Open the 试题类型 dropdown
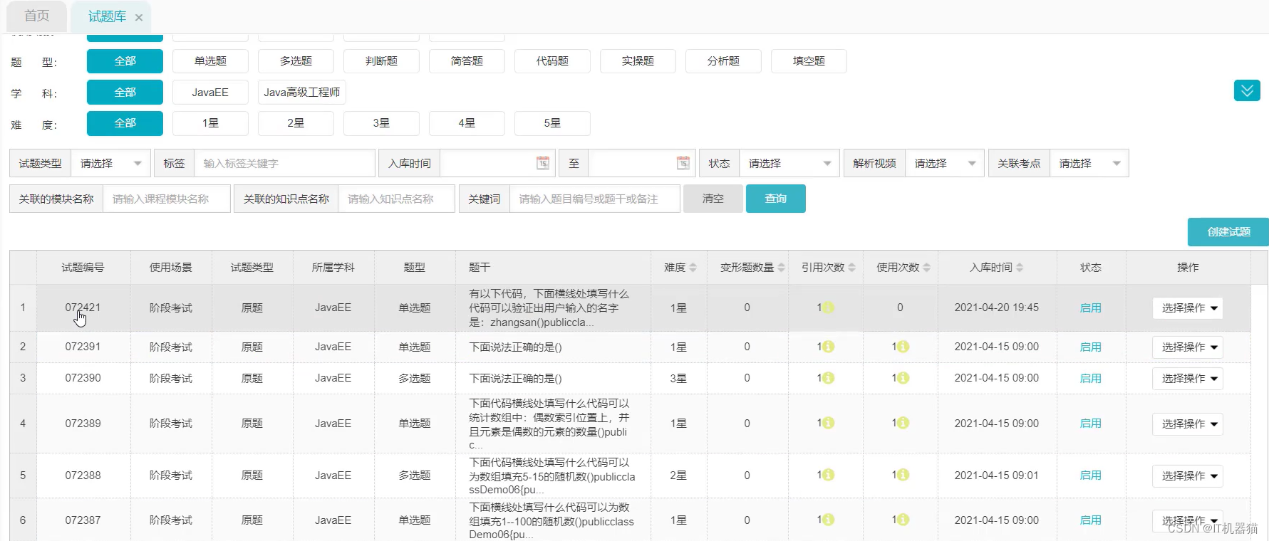This screenshot has height=541, width=1269. click(x=110, y=163)
